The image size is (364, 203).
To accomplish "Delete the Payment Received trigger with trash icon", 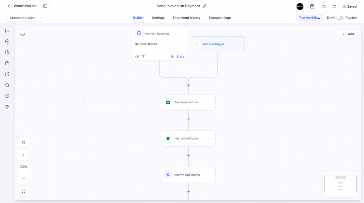I will [x=143, y=56].
